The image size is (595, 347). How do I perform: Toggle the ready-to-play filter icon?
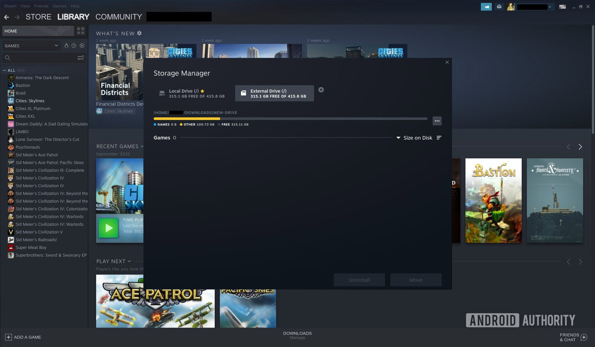[x=82, y=46]
